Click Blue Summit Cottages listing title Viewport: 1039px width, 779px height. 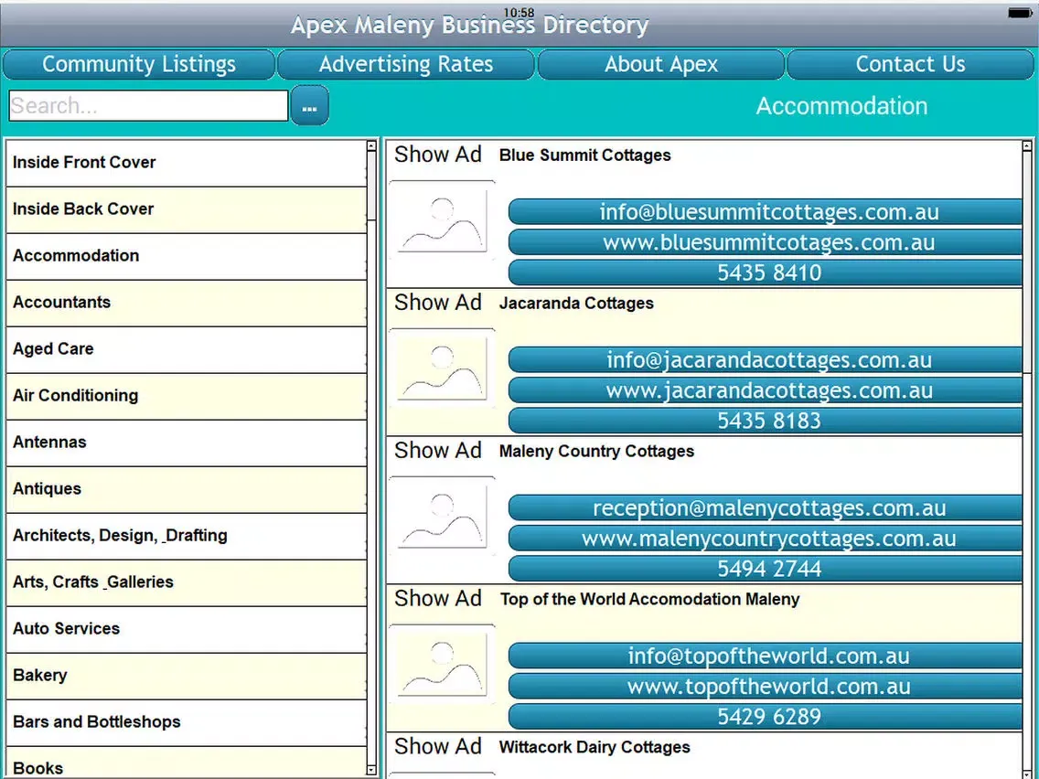coord(584,155)
